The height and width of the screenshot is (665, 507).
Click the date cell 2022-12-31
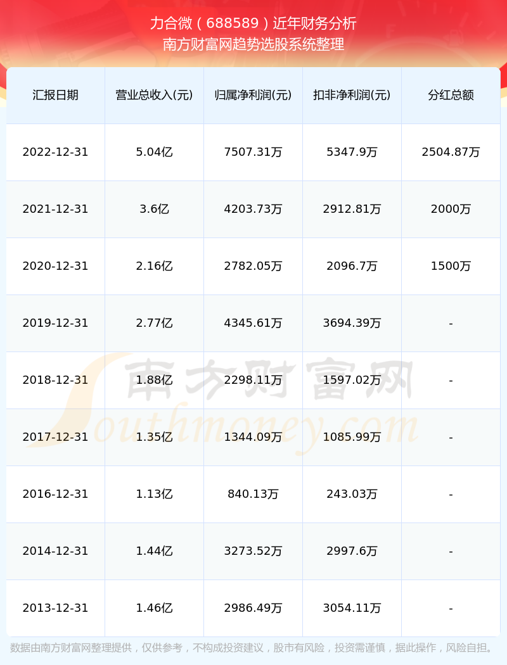click(x=56, y=152)
